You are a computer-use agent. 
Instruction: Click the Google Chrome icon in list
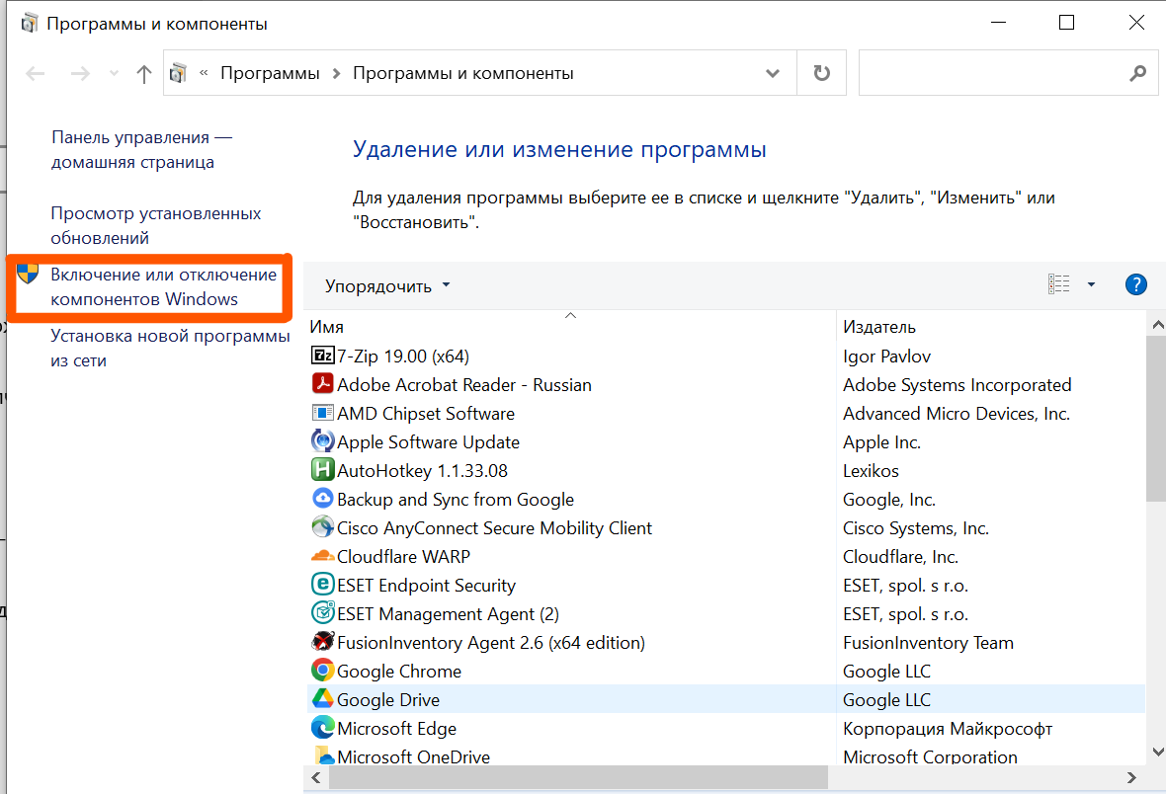pyautogui.click(x=322, y=671)
